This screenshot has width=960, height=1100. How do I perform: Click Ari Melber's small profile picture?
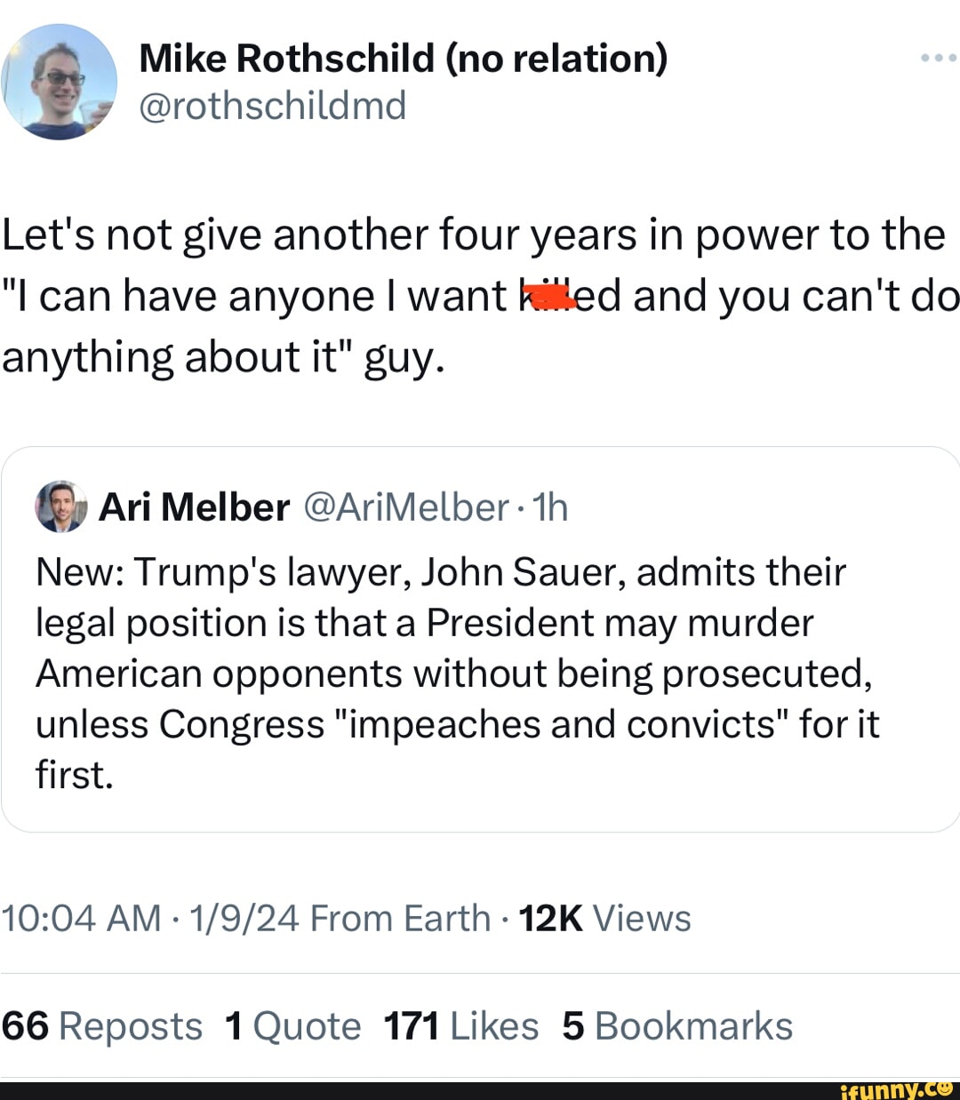click(x=60, y=506)
